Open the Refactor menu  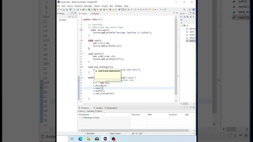click(x=79, y=6)
